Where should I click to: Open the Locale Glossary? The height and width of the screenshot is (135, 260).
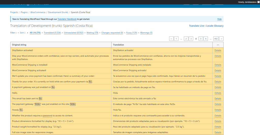coord(215,26)
